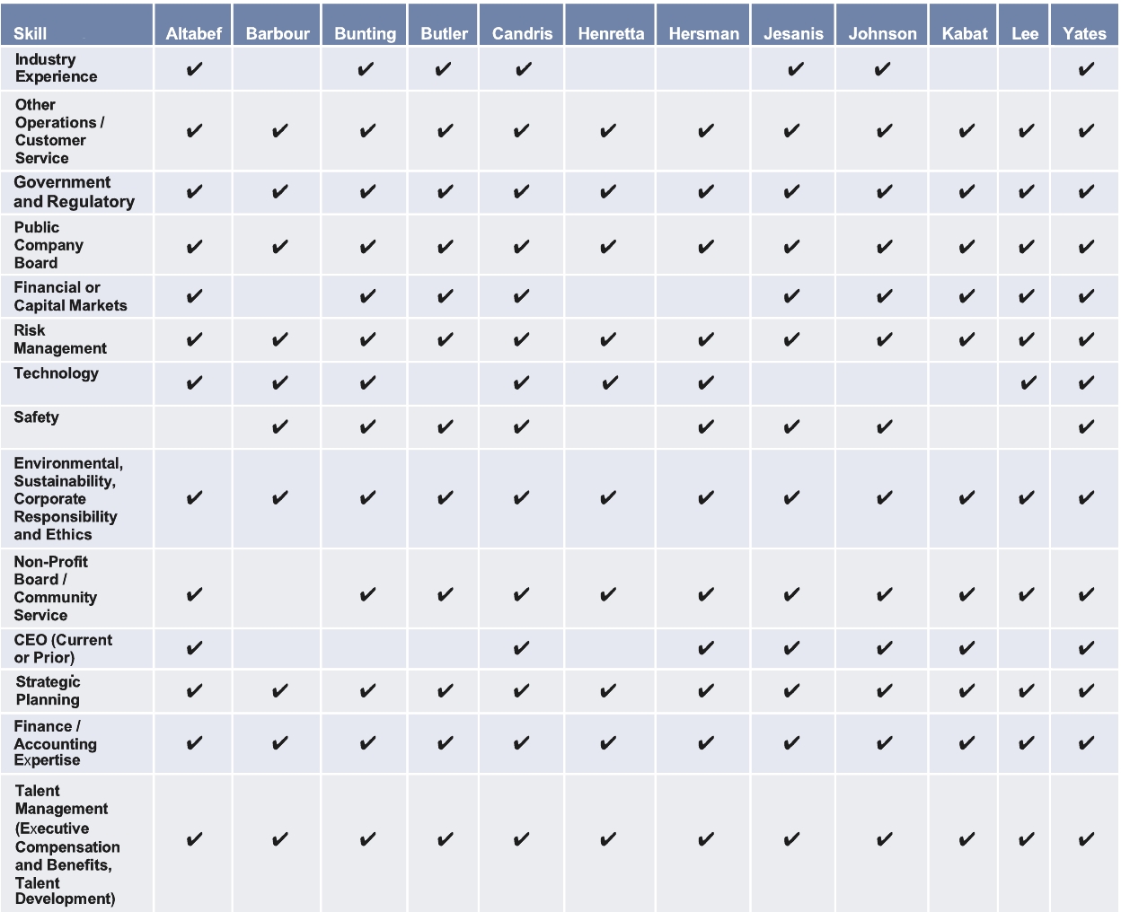Screen dimensions: 1121x912
Task: Click Jesanis's Industry Experience check mark
Action: 795,69
